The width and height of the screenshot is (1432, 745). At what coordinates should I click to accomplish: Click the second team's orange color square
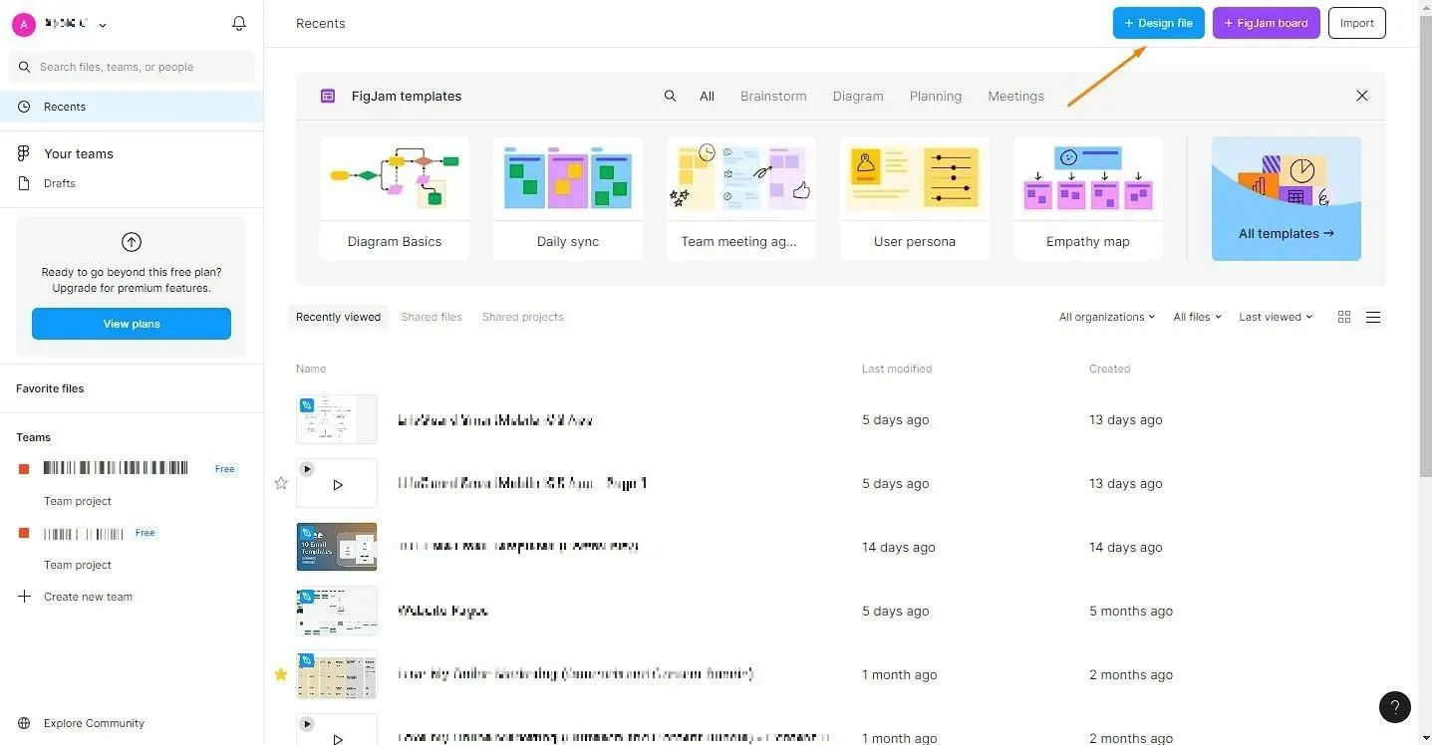click(24, 533)
